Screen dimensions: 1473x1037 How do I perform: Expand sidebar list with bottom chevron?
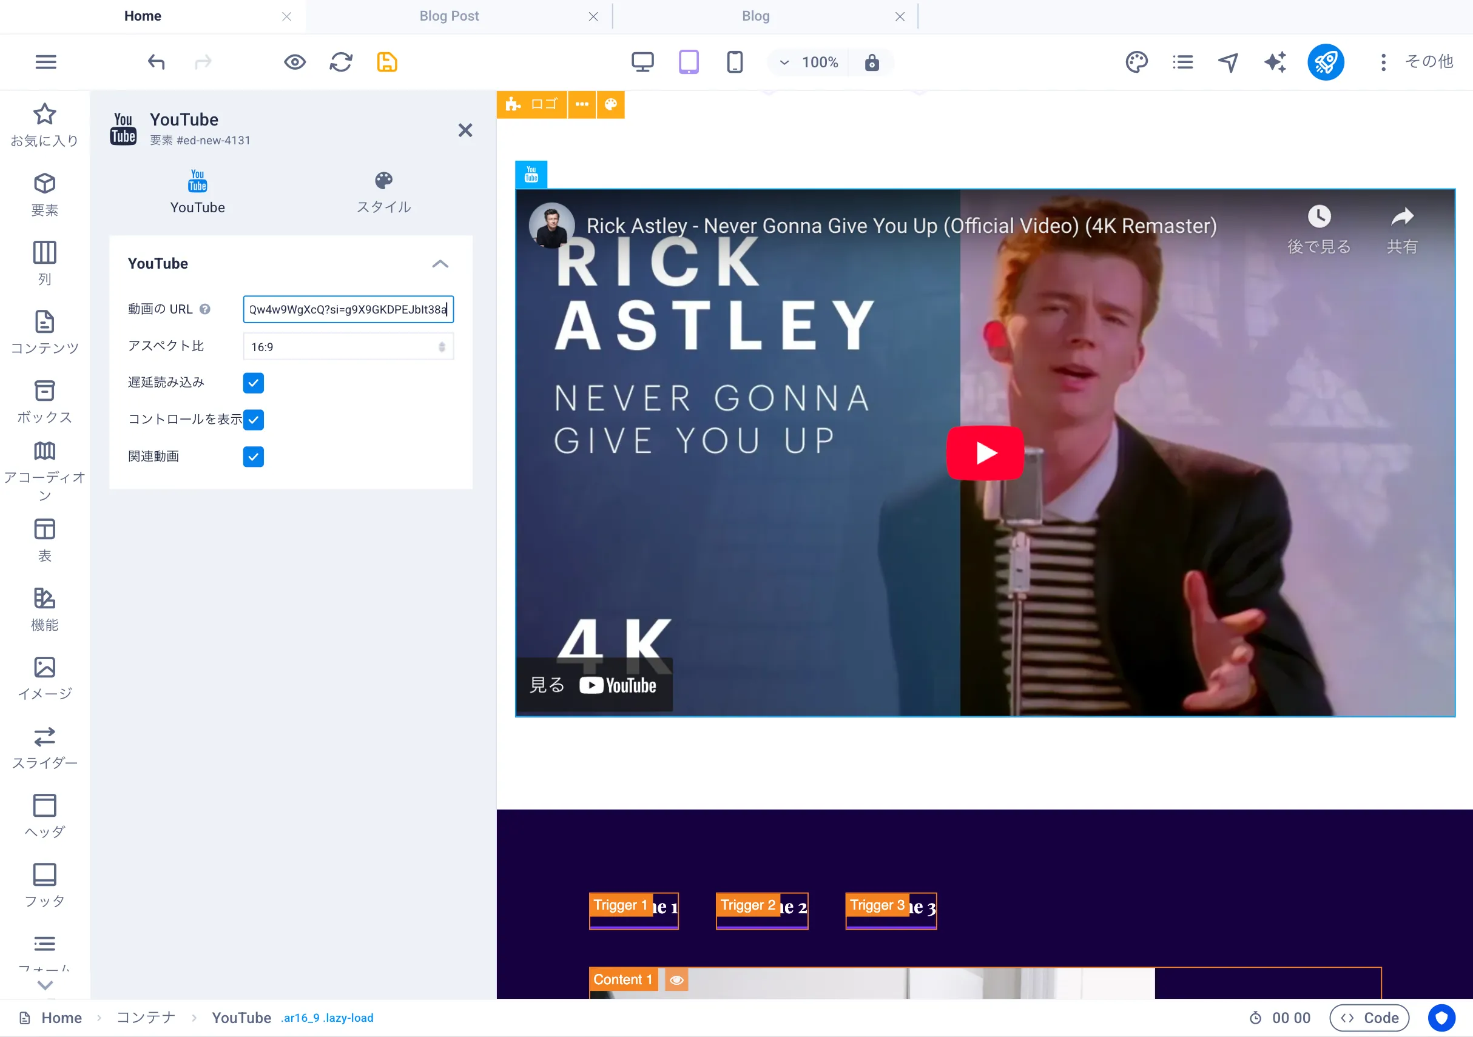45,985
